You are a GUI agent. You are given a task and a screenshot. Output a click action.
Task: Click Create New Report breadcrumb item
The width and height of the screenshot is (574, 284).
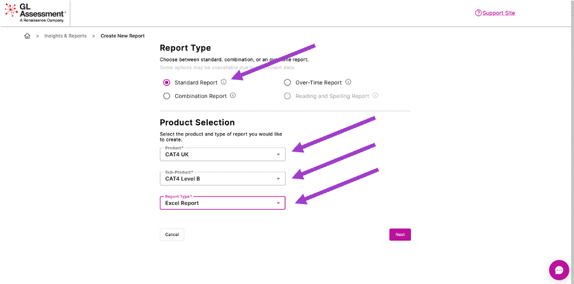tap(123, 36)
